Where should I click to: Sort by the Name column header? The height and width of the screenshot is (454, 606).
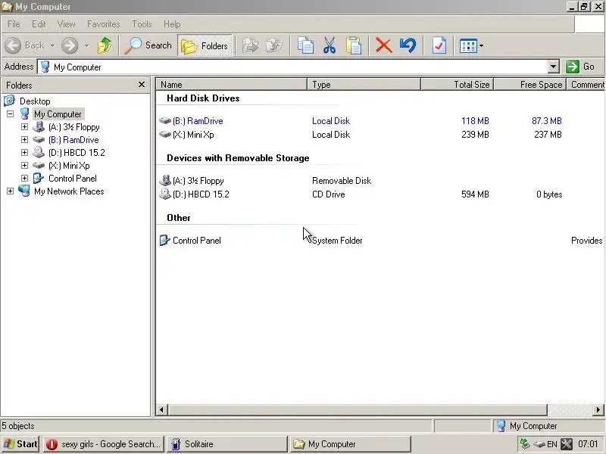[231, 85]
